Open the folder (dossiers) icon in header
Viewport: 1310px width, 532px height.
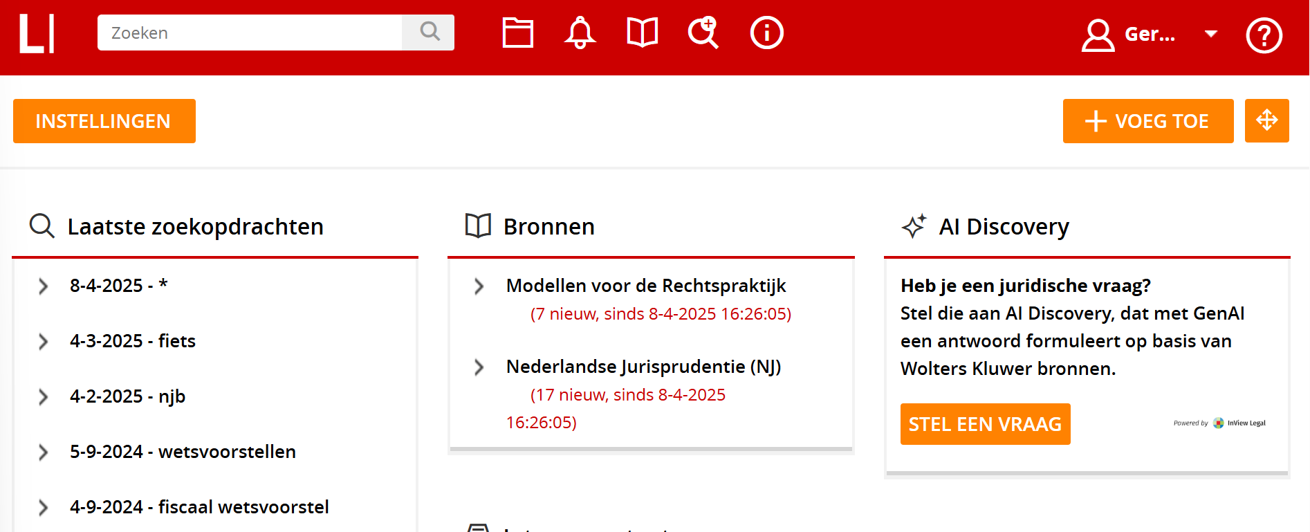pyautogui.click(x=517, y=33)
